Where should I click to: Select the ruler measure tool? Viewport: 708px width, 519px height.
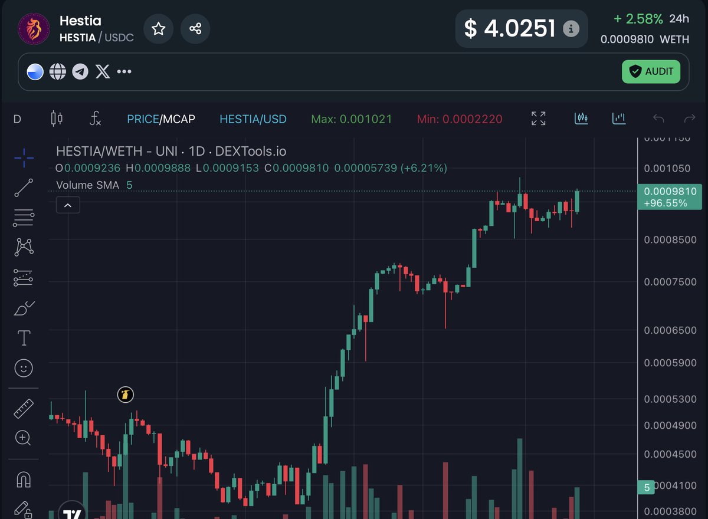point(24,408)
